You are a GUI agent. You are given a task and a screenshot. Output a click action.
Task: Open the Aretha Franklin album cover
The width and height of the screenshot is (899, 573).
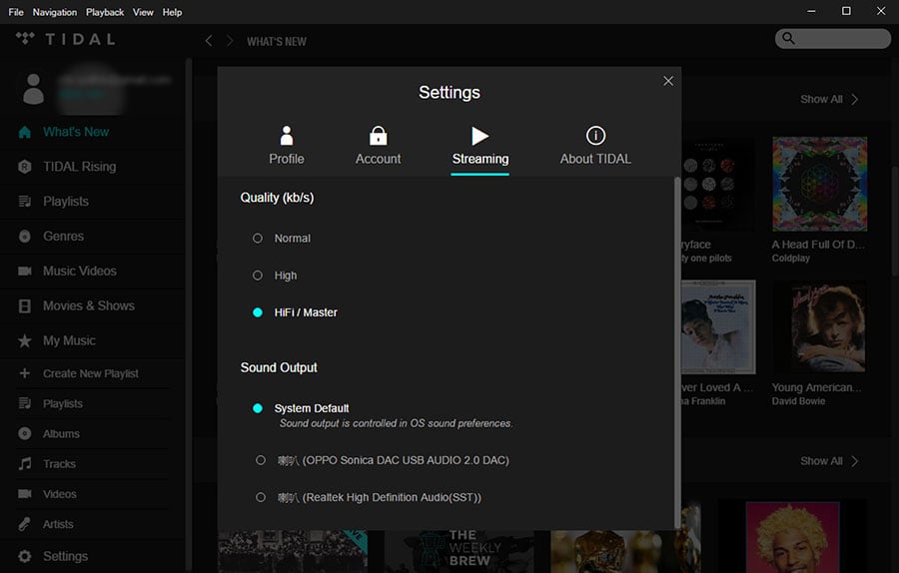(x=718, y=327)
